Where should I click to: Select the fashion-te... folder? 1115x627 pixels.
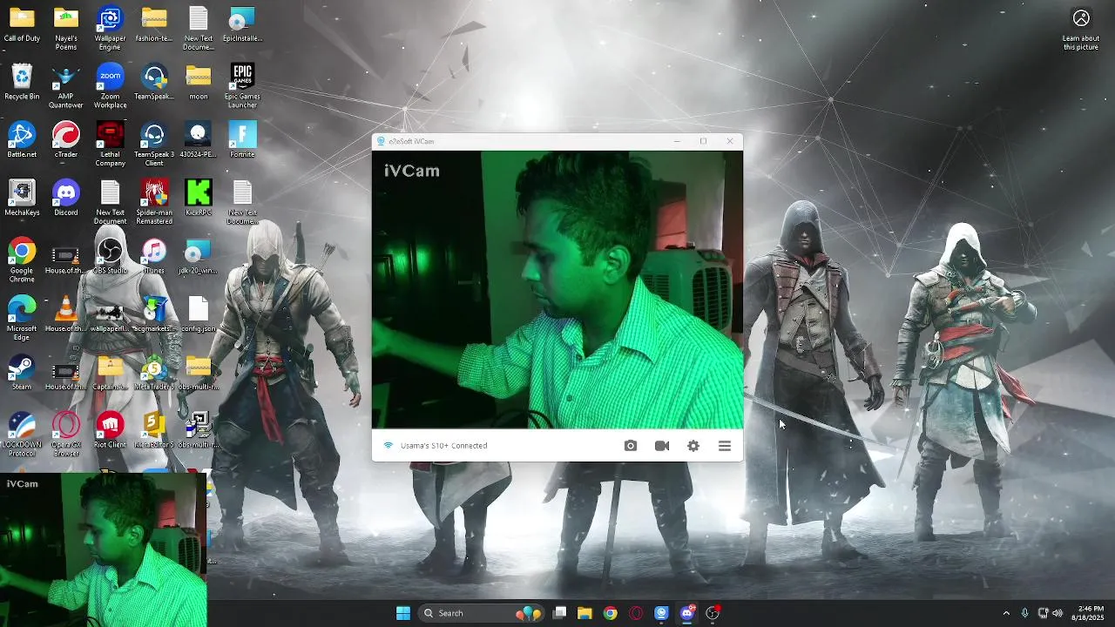[154, 24]
